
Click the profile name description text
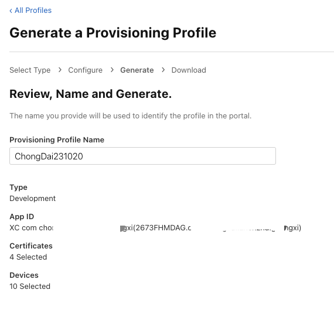point(130,116)
